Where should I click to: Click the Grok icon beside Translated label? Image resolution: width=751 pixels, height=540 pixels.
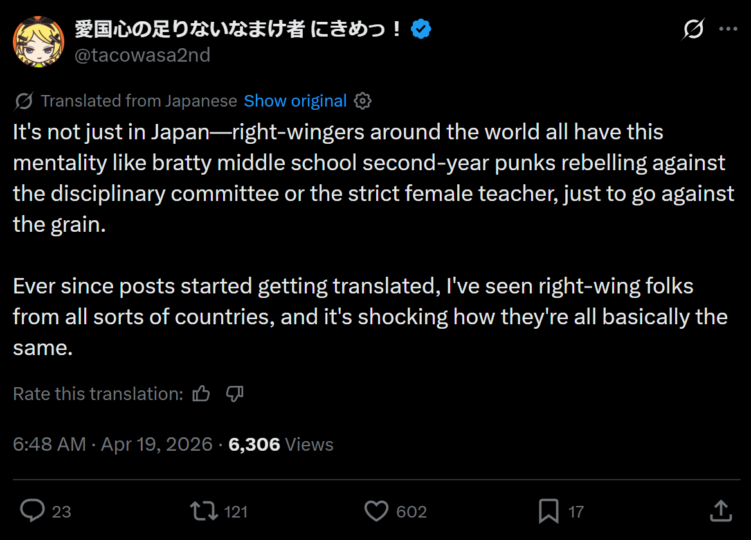[23, 101]
